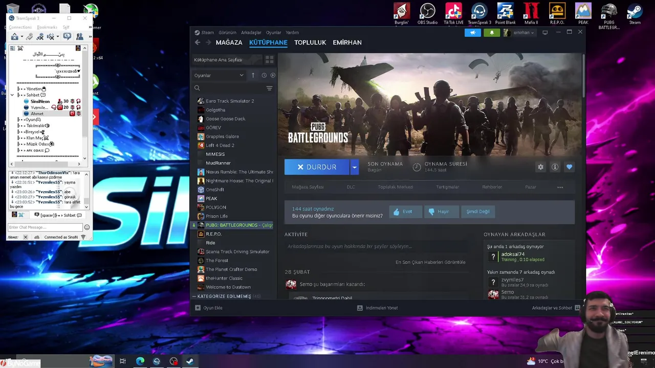Select Euro Truck Simulator 2 in library
The height and width of the screenshot is (368, 655).
pyautogui.click(x=230, y=101)
